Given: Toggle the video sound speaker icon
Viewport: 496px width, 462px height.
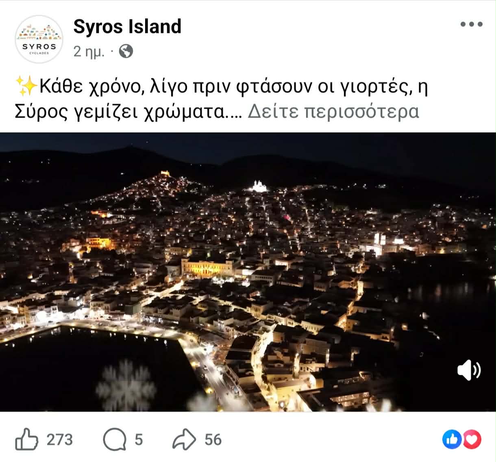Looking at the screenshot, I should [x=469, y=370].
